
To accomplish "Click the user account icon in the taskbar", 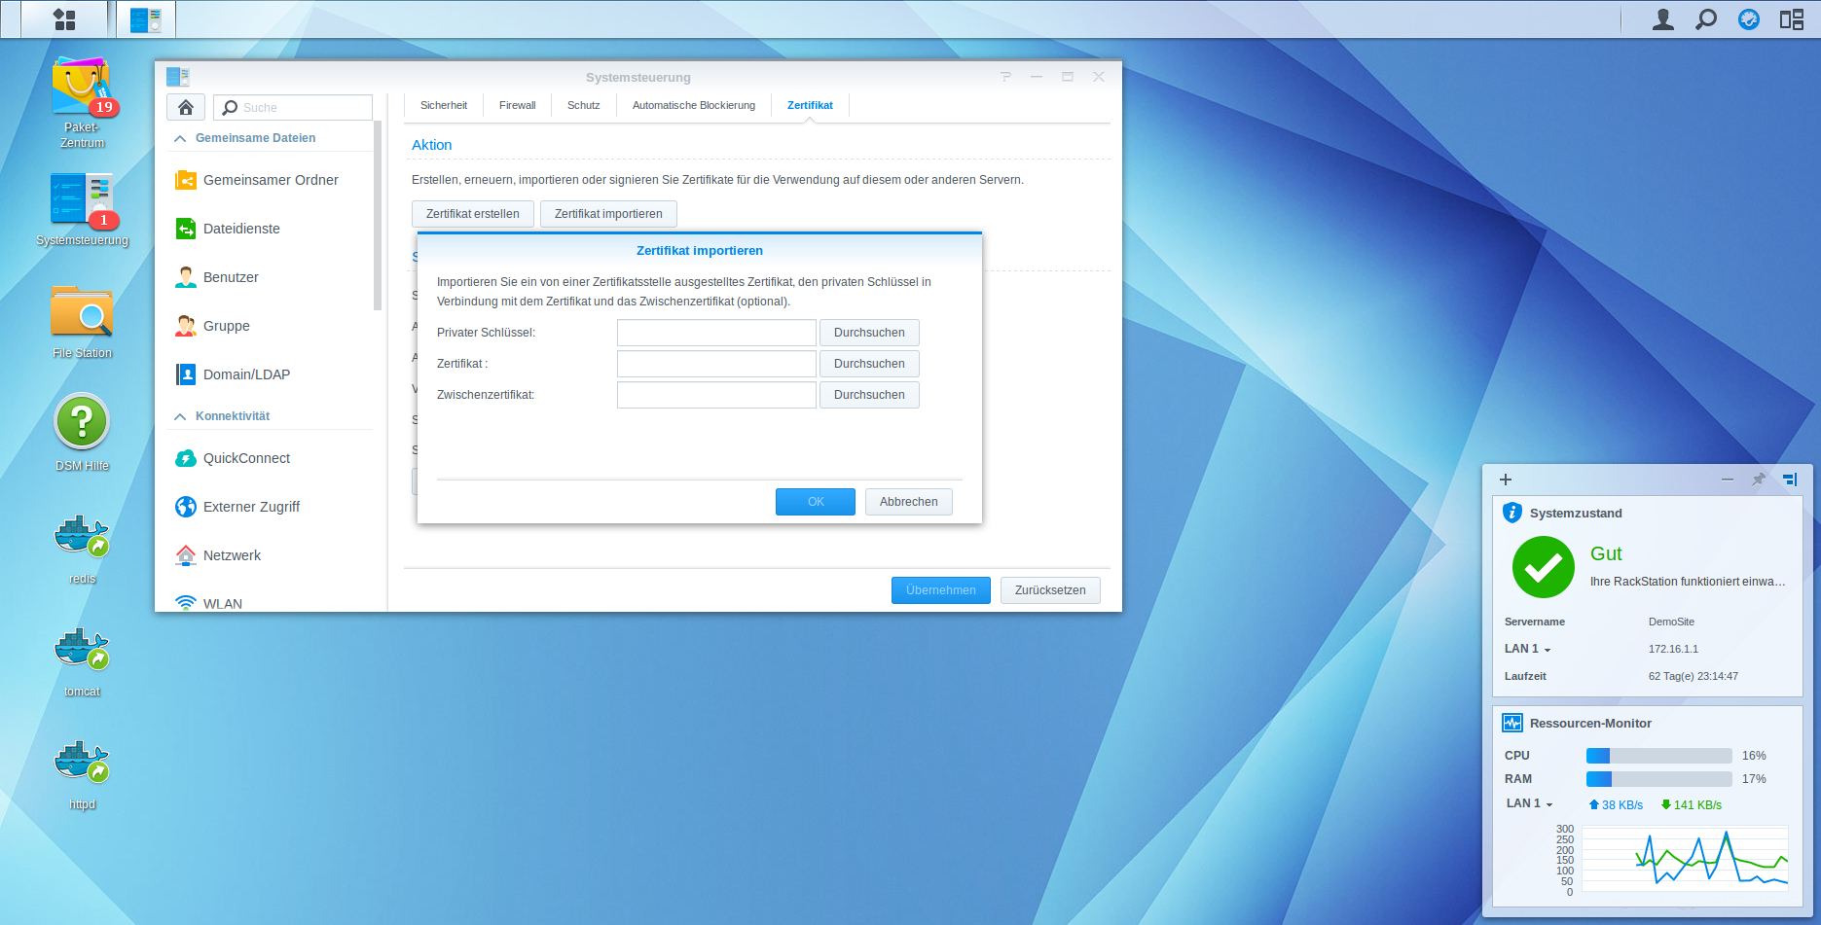I will [x=1662, y=19].
